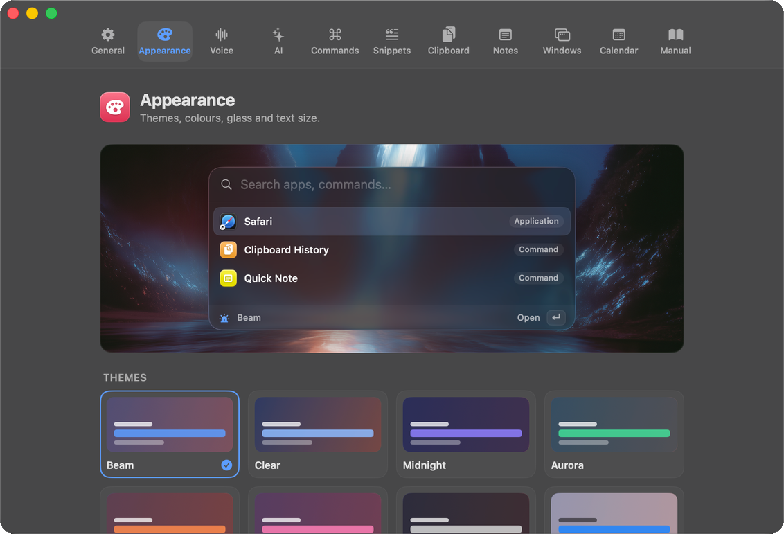The width and height of the screenshot is (784, 534).
Task: Switch to the Calendar tab label
Action: 619,51
